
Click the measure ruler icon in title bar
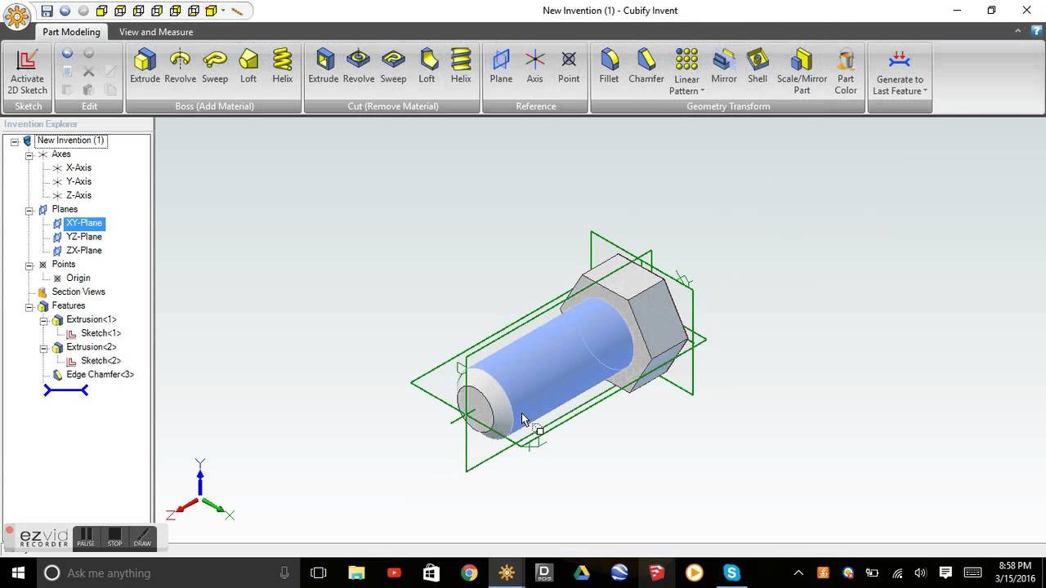point(237,11)
